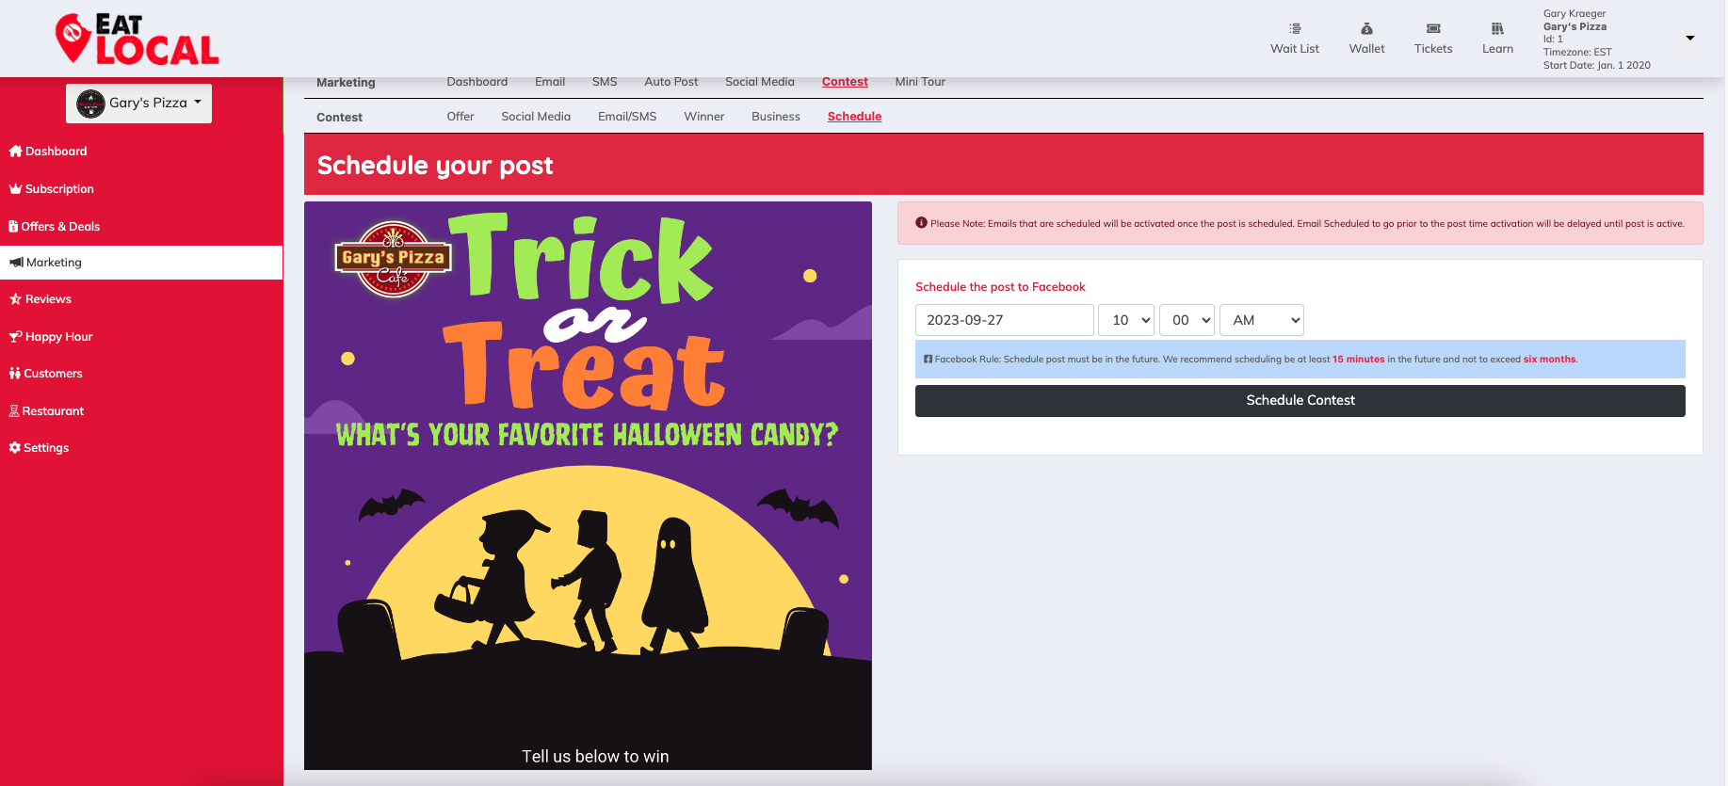Click the 'Schedule your post' heading
Screen dimensions: 1728x786
tap(435, 166)
